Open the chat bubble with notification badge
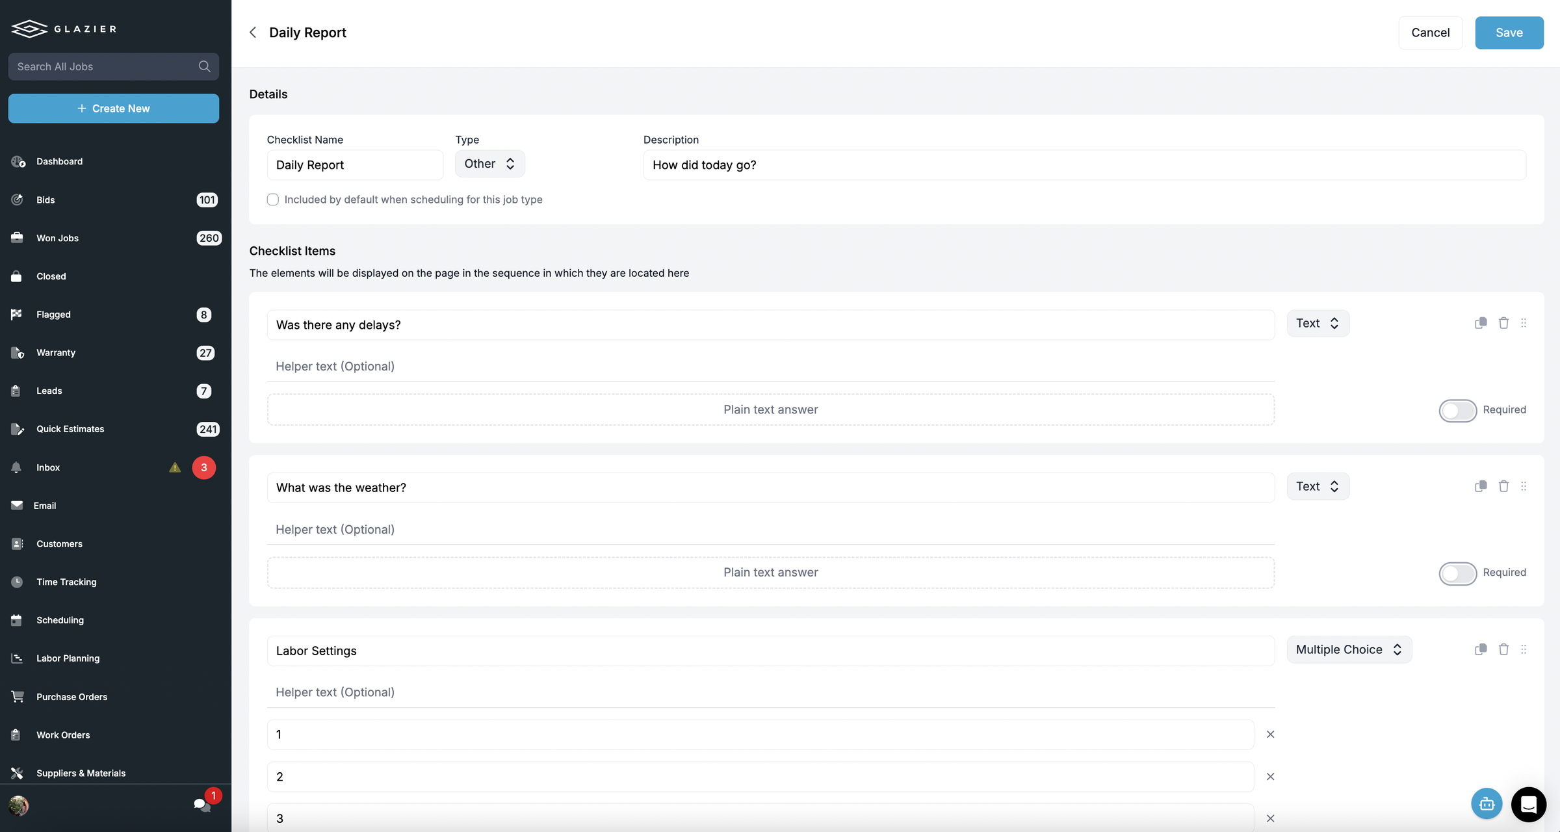 click(202, 805)
